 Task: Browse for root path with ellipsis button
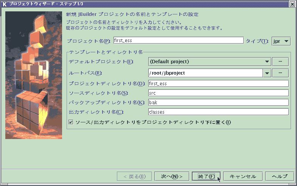coord(280,73)
